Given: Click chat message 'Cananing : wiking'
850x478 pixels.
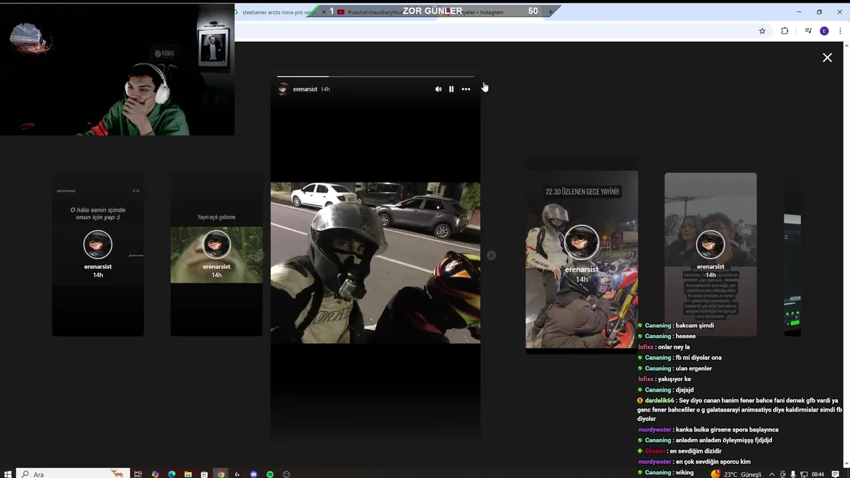Looking at the screenshot, I should point(666,472).
